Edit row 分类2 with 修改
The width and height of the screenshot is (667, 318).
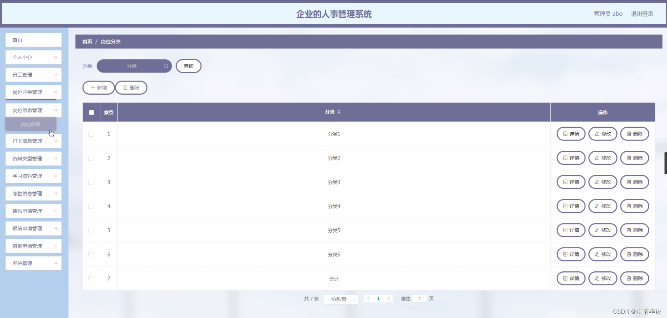tap(603, 158)
